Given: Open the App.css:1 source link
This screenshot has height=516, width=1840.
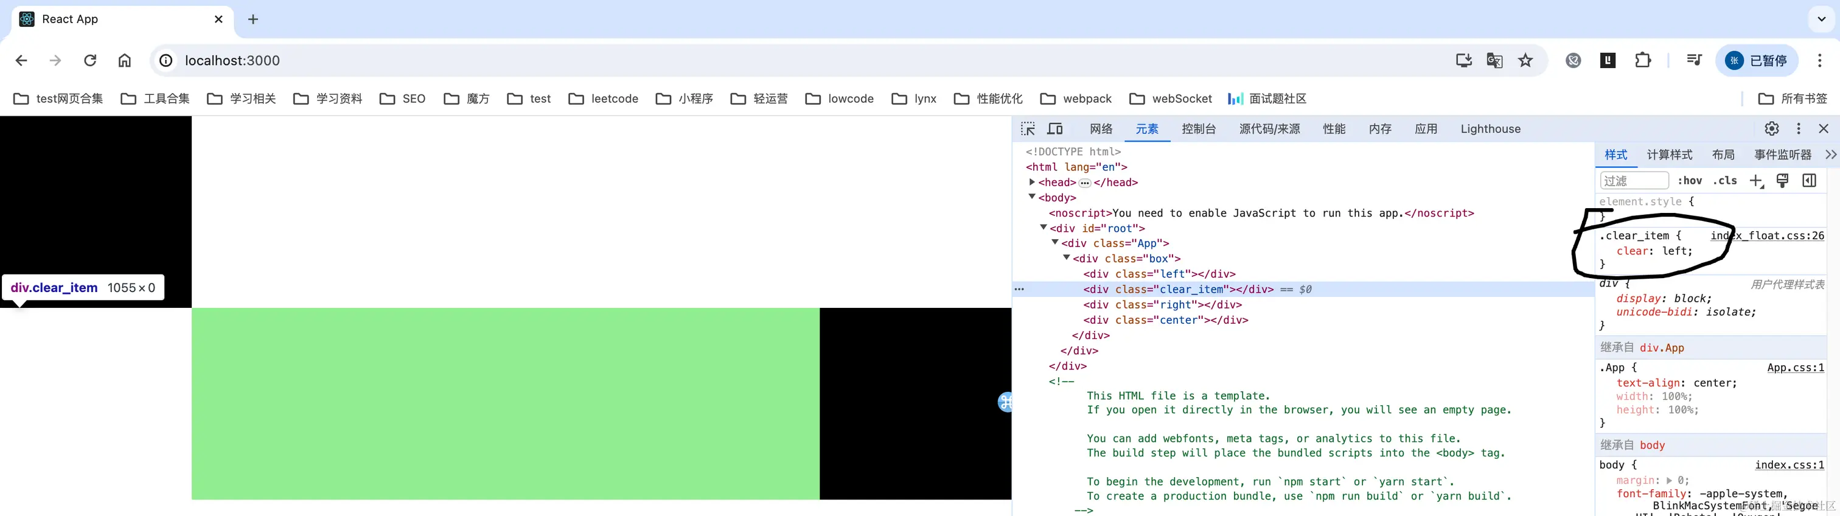Looking at the screenshot, I should pos(1795,368).
